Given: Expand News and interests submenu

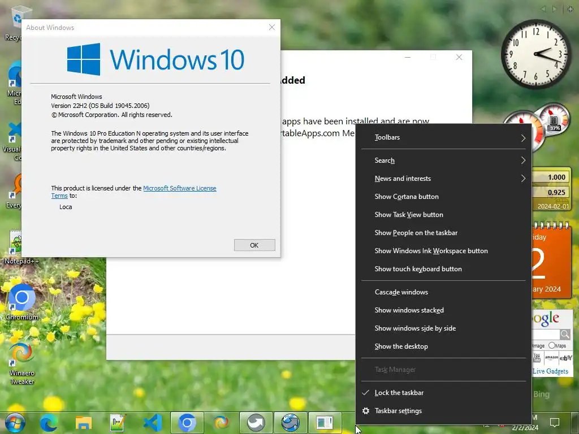Looking at the screenshot, I should [443, 179].
